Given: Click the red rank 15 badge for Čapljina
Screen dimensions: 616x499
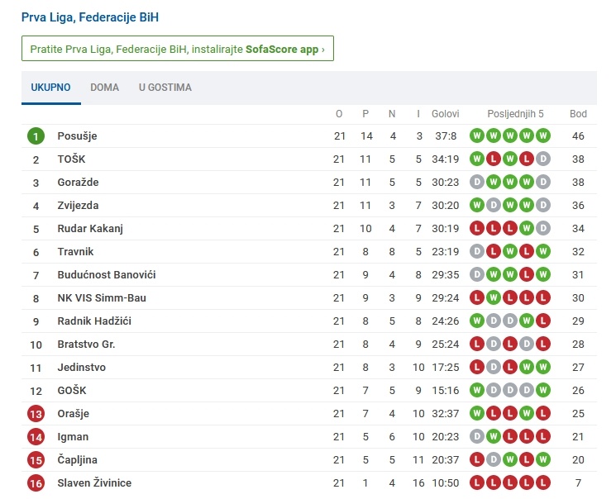Looking at the screenshot, I should pyautogui.click(x=36, y=460).
